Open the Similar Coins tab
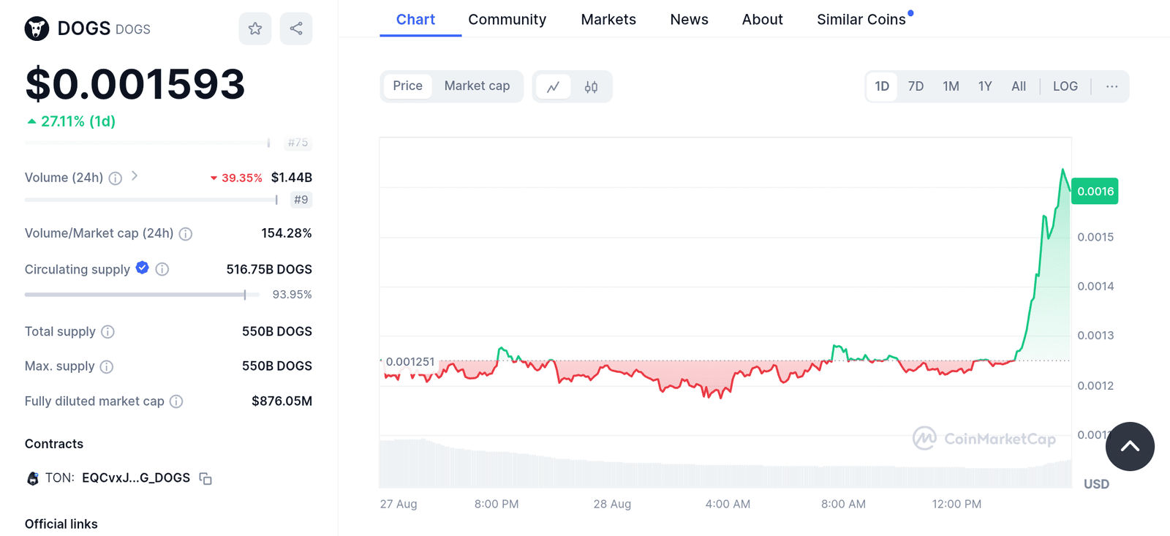Screen dimensions: 1170x536 click(x=861, y=20)
